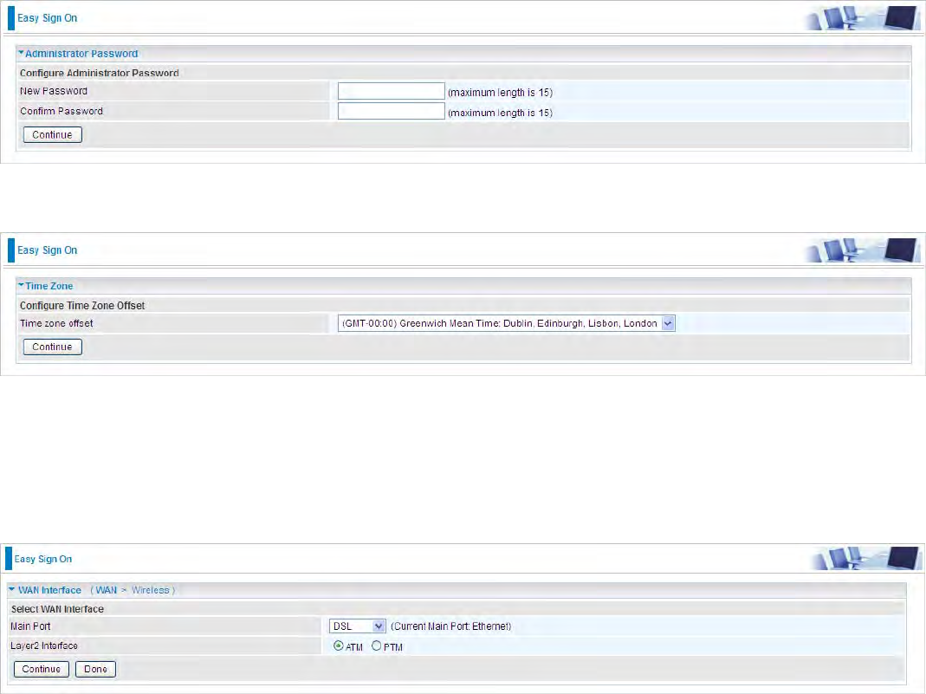
Task: Click the 'Configure Administrator Password' text
Action: tap(100, 74)
